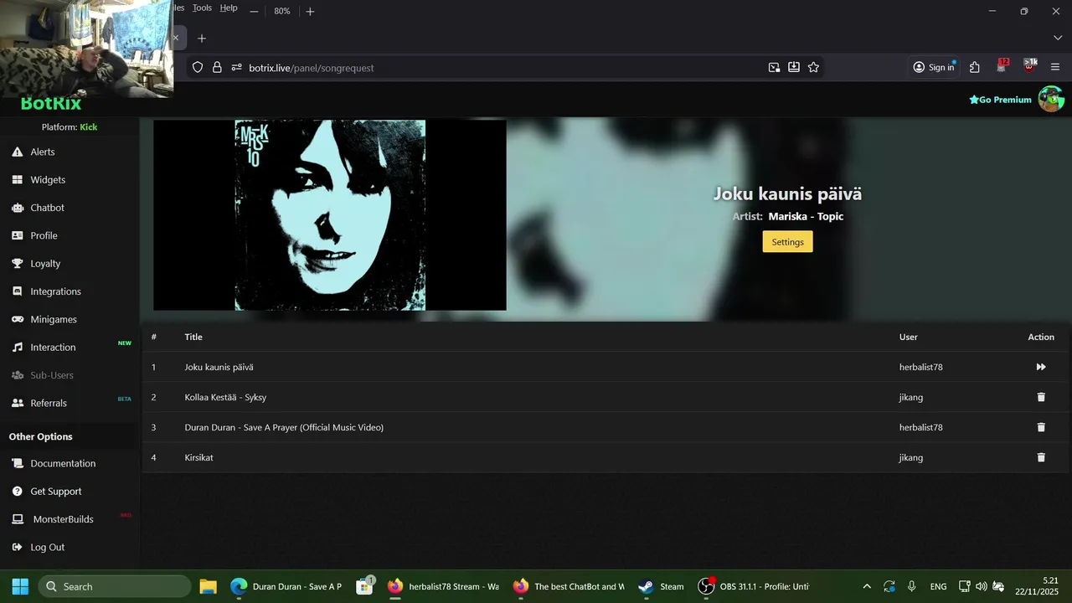Open a new browser tab

click(x=201, y=39)
